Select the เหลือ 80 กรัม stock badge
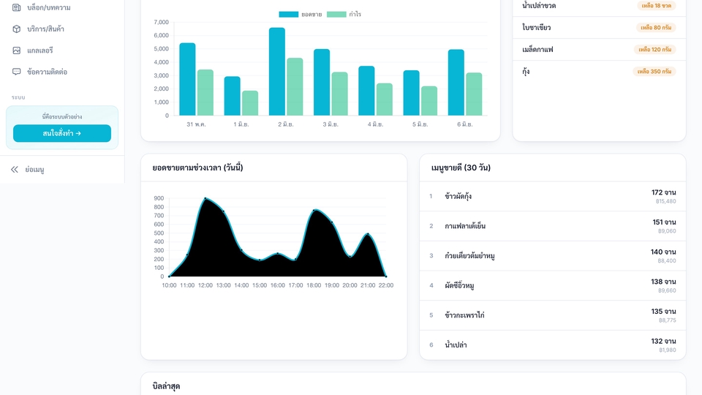702x395 pixels. coord(656,27)
